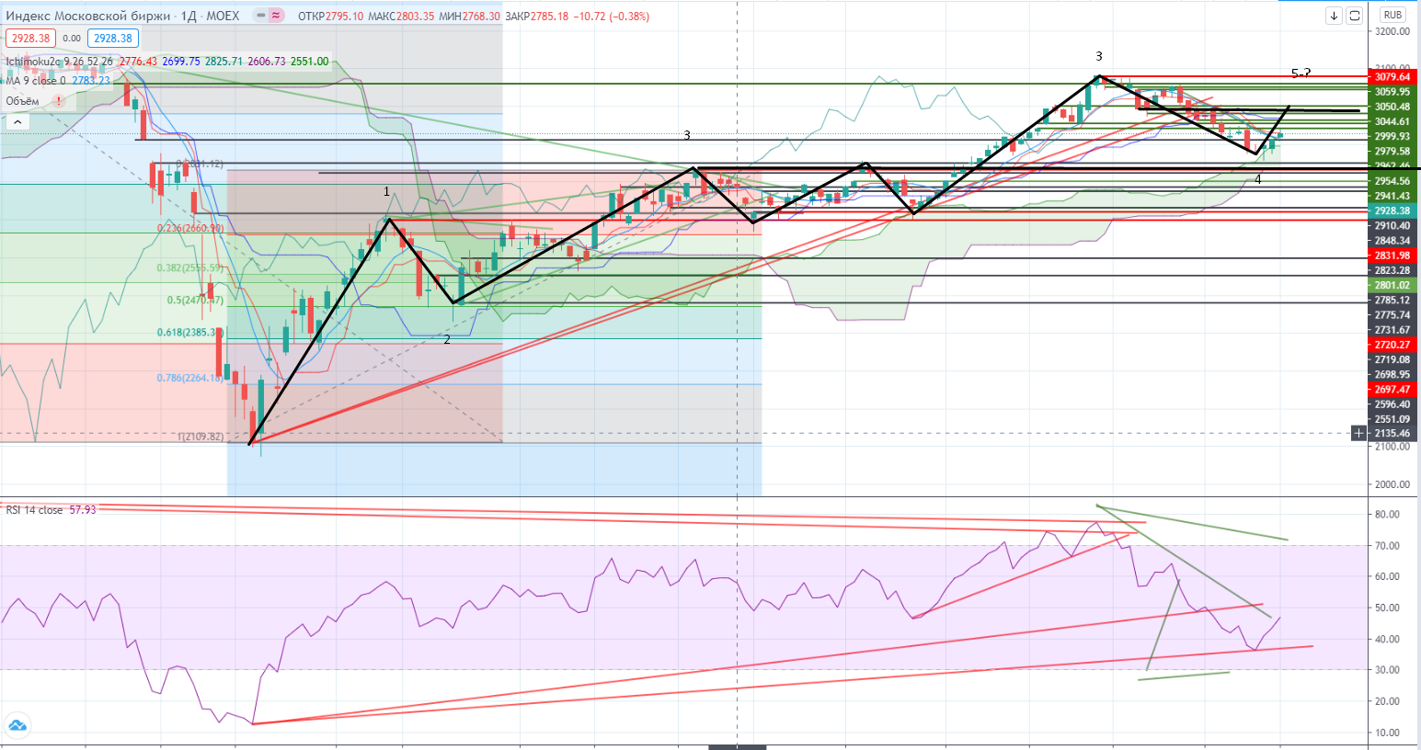Viewport: 1421px width, 750px height.
Task: Click the red 2697.47 price label
Action: click(1392, 390)
